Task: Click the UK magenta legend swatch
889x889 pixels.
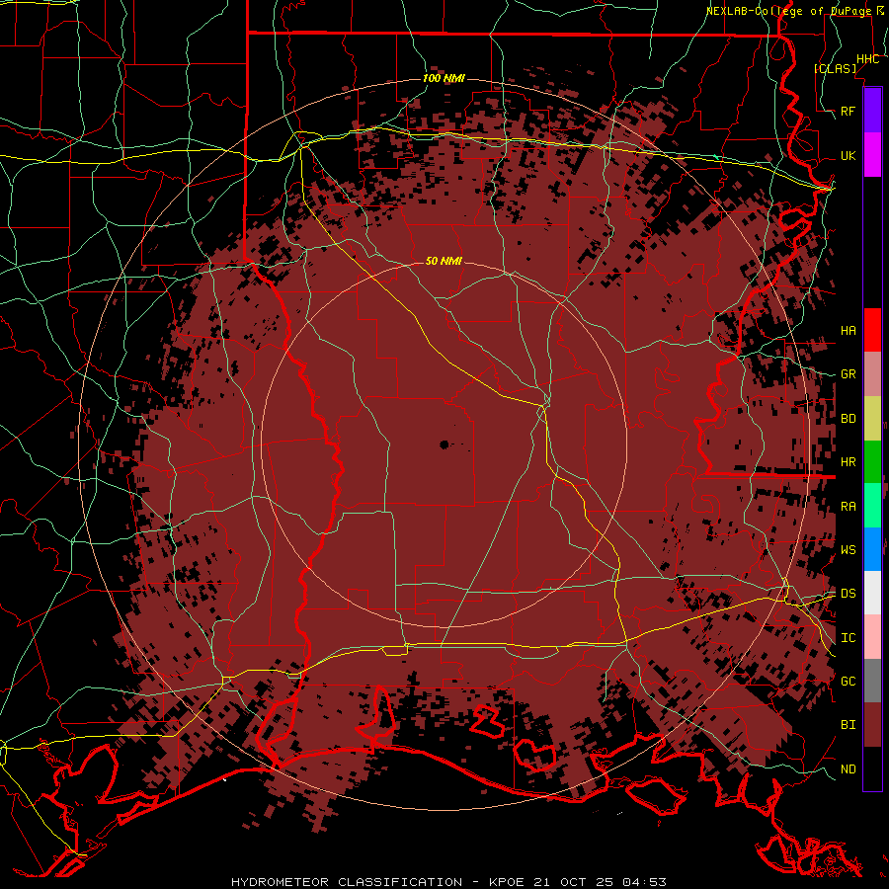Action: pyautogui.click(x=872, y=155)
